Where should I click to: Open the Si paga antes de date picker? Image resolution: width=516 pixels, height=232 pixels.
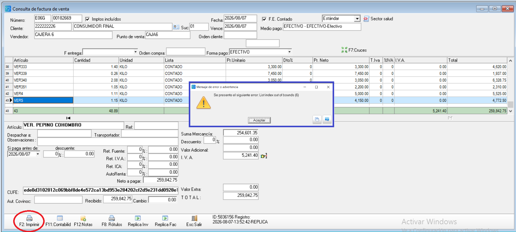pos(38,154)
